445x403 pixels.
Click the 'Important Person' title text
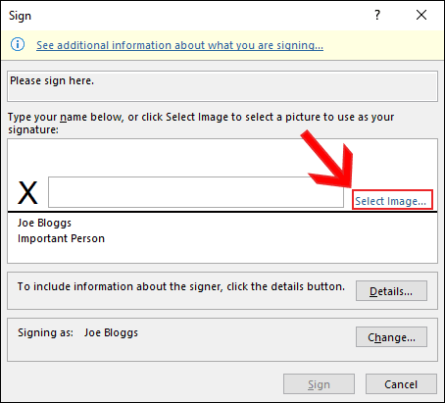tap(61, 238)
